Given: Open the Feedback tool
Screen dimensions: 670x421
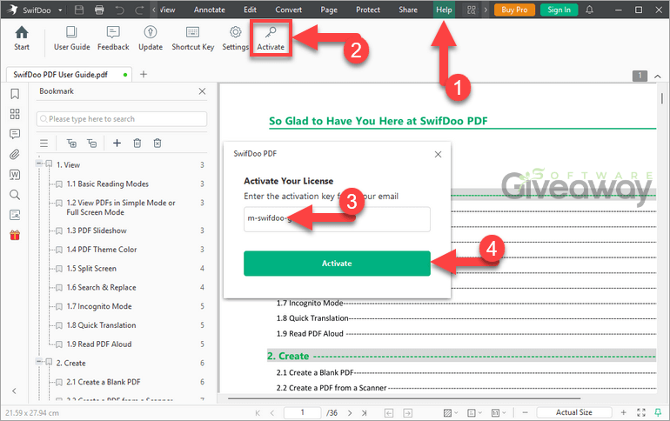Looking at the screenshot, I should point(113,38).
